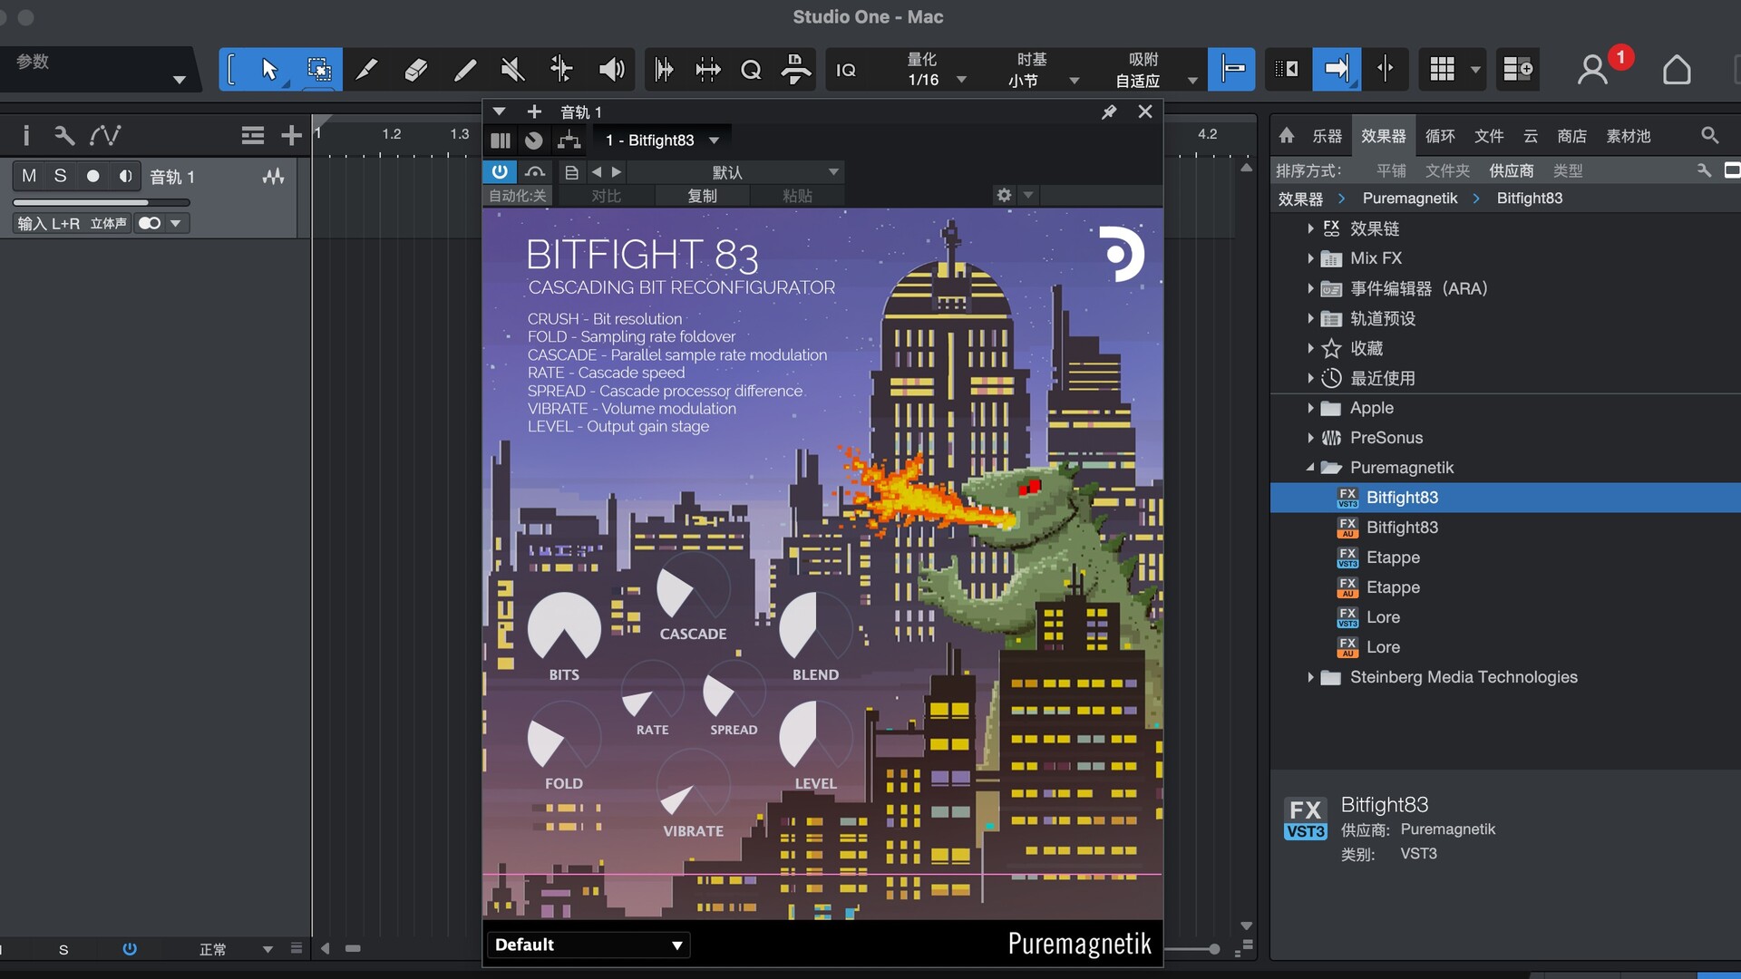Open the Default plugin preset dropdown
Viewport: 1741px width, 979px height.
(x=588, y=945)
